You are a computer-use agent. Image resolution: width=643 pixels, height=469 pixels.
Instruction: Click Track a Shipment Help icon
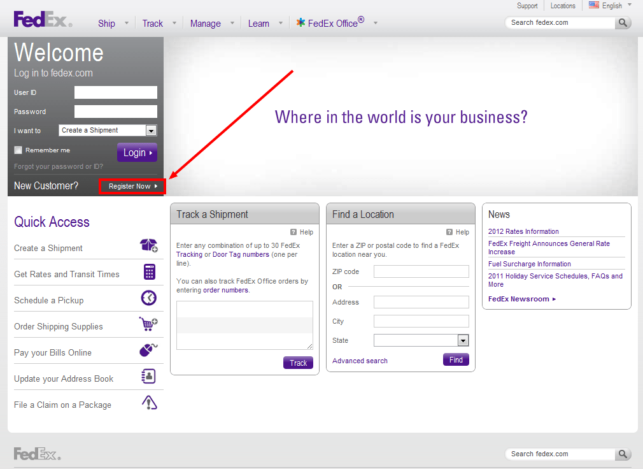[293, 232]
